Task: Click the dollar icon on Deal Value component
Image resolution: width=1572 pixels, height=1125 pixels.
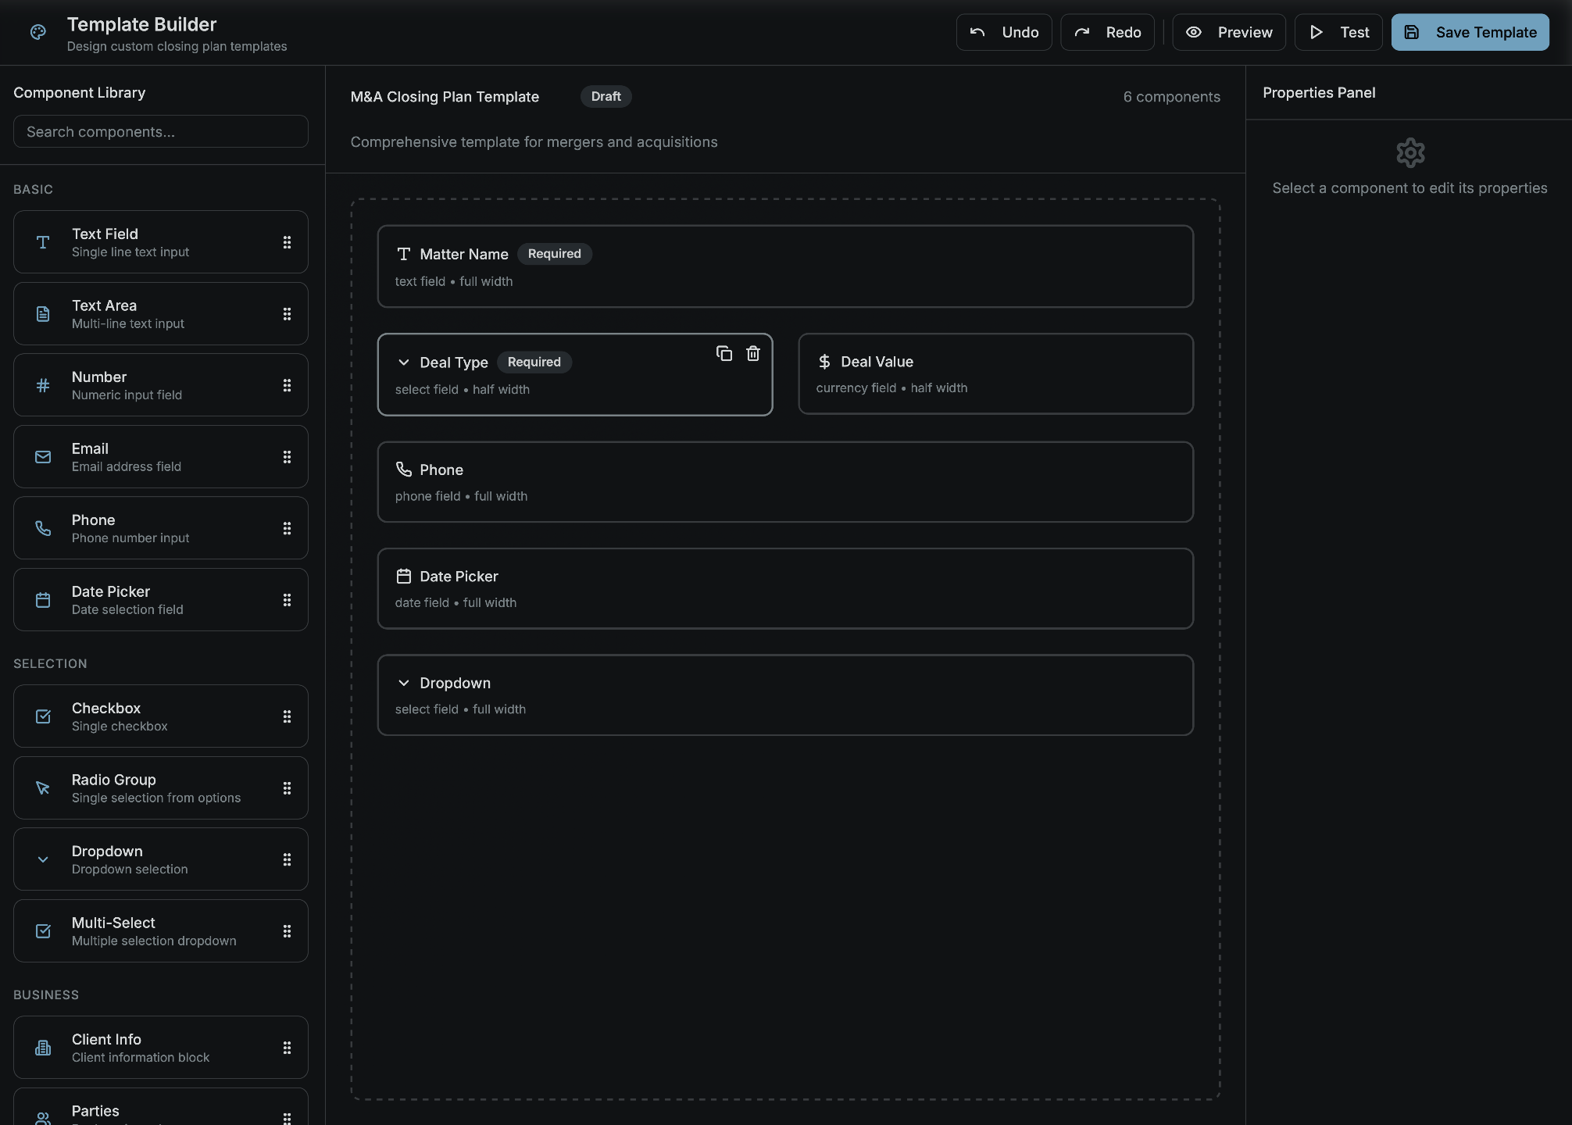Action: coord(824,361)
